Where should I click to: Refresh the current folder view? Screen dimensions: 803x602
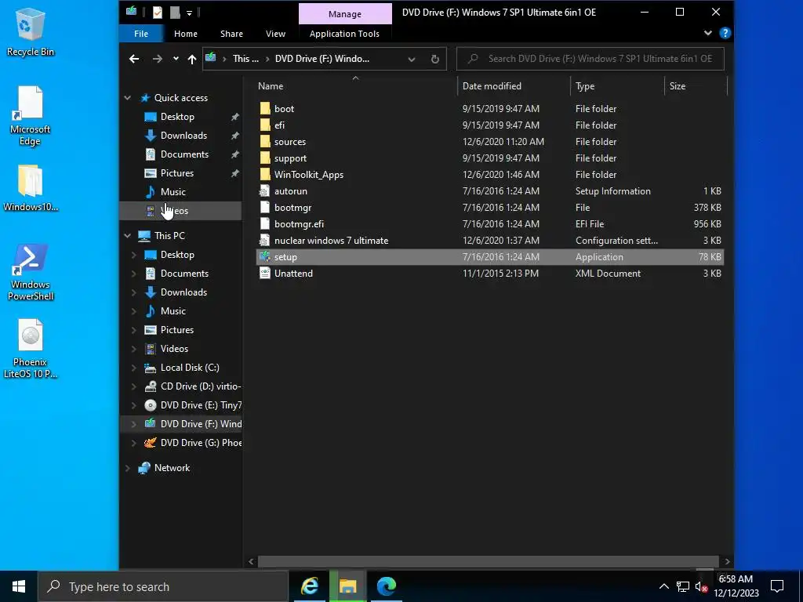click(x=434, y=59)
